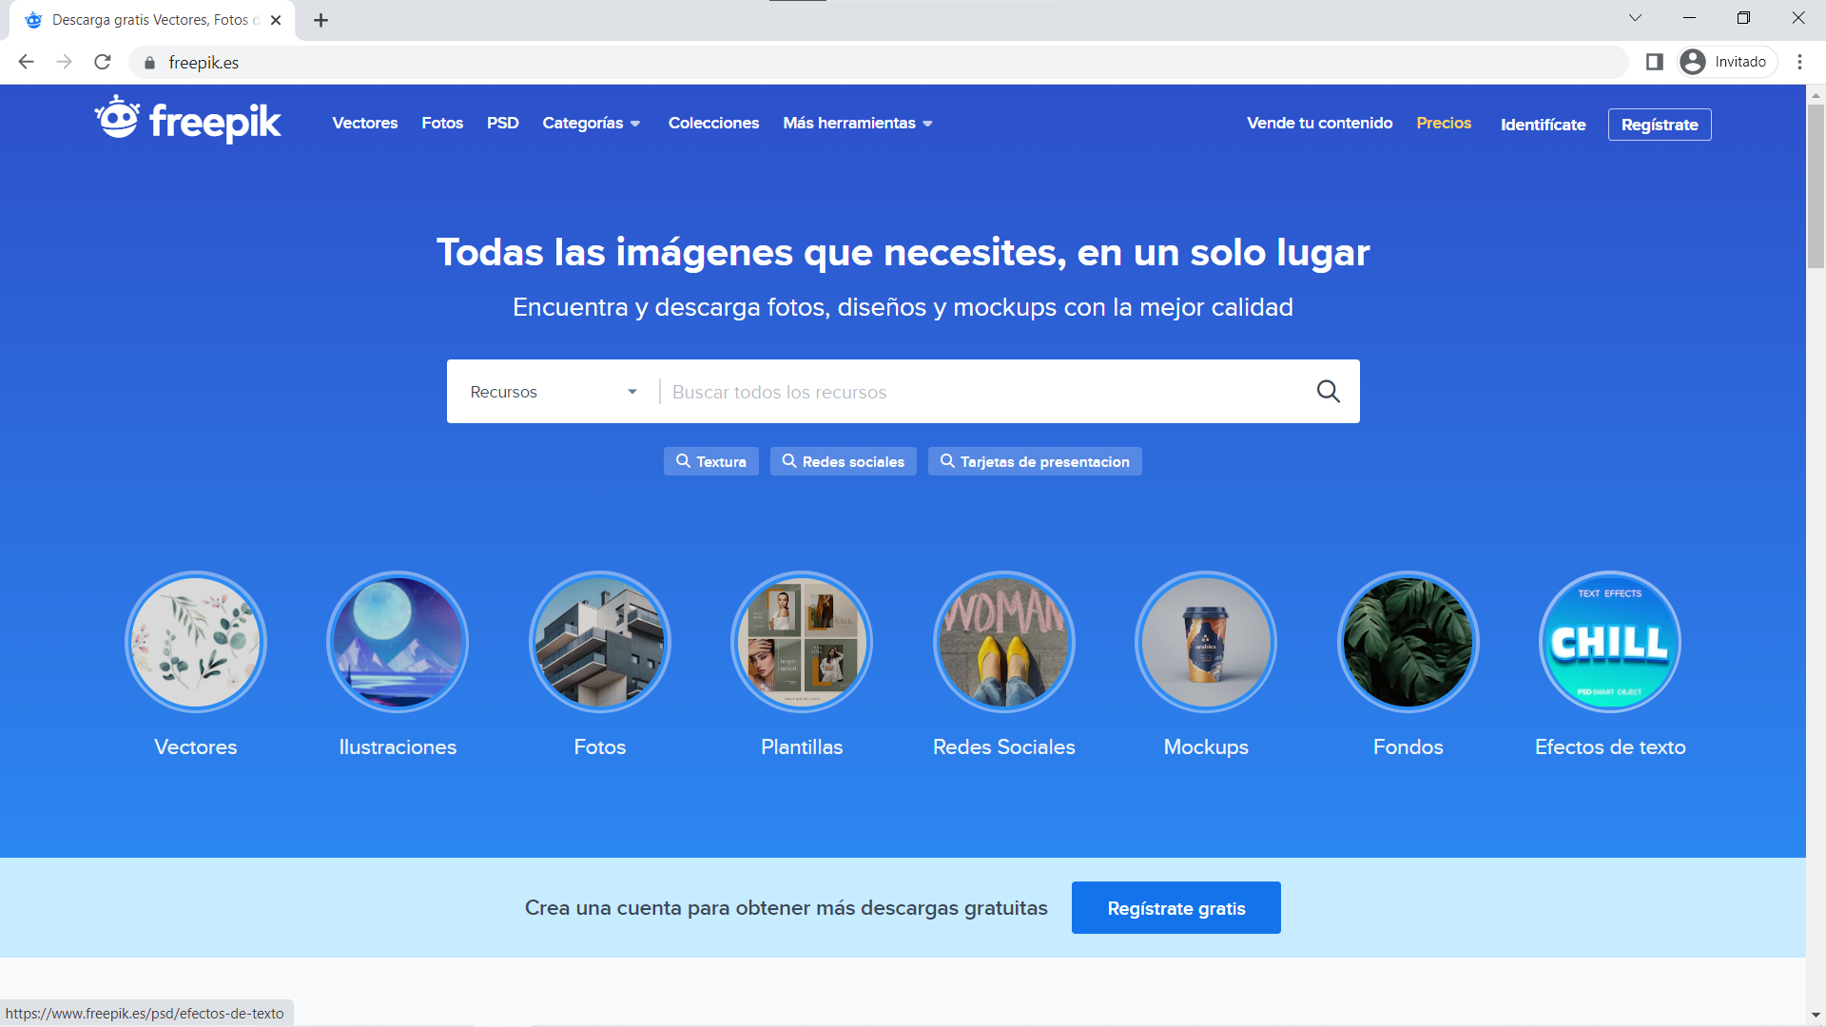This screenshot has width=1826, height=1027.
Task: Click the Freepik logo
Action: tap(187, 121)
